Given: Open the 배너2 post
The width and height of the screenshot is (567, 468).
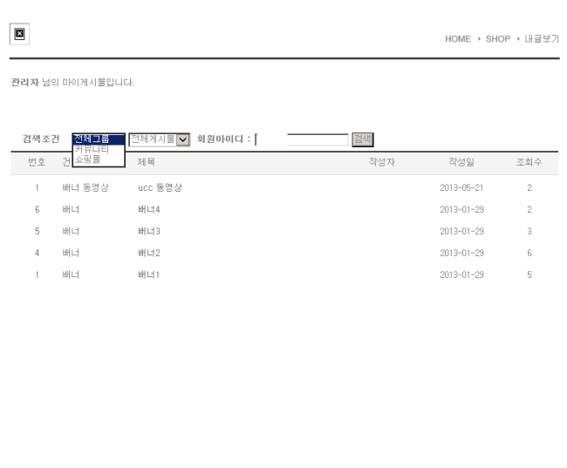Looking at the screenshot, I should point(149,253).
